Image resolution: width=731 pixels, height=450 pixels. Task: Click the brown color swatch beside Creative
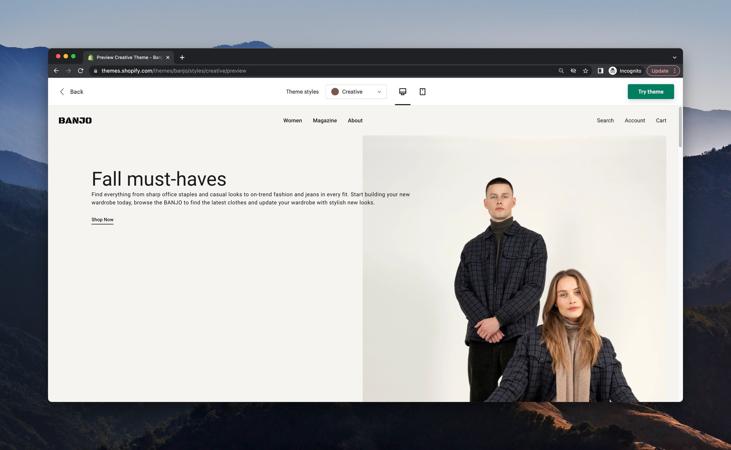pos(335,91)
